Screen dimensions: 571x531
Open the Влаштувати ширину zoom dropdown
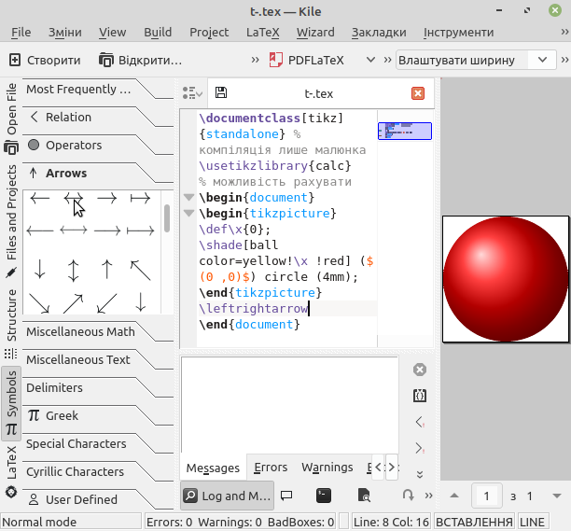(476, 60)
